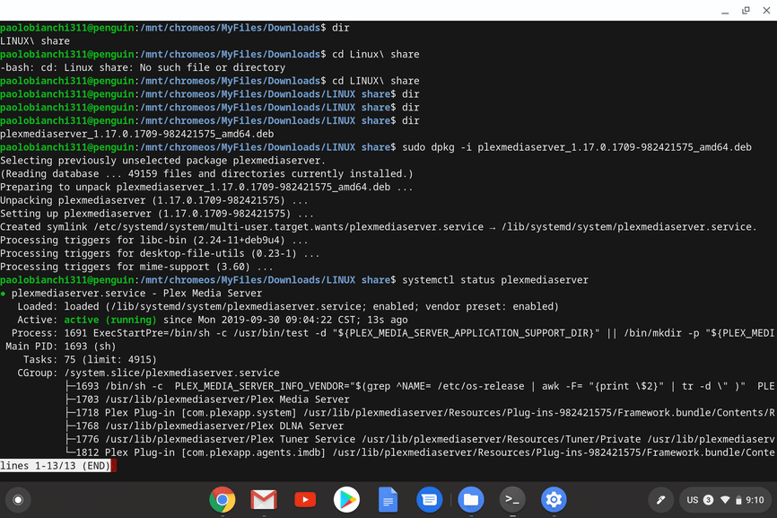Open the status tray clock showing 9:10
This screenshot has width=777, height=518.
[755, 500]
